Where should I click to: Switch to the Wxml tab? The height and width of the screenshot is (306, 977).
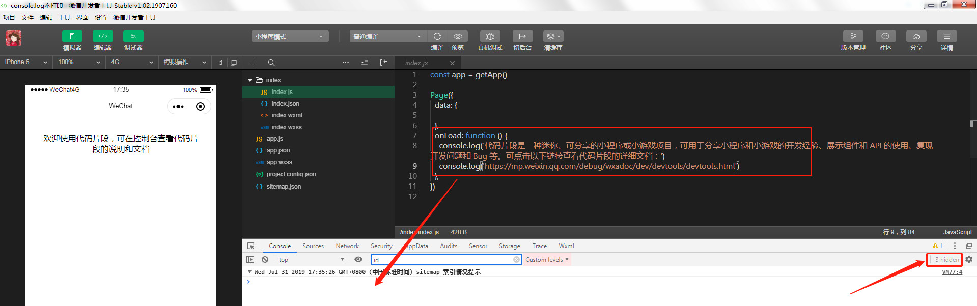[x=566, y=246]
